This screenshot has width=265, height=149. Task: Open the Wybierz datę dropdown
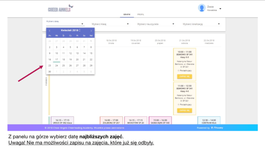click(x=65, y=24)
